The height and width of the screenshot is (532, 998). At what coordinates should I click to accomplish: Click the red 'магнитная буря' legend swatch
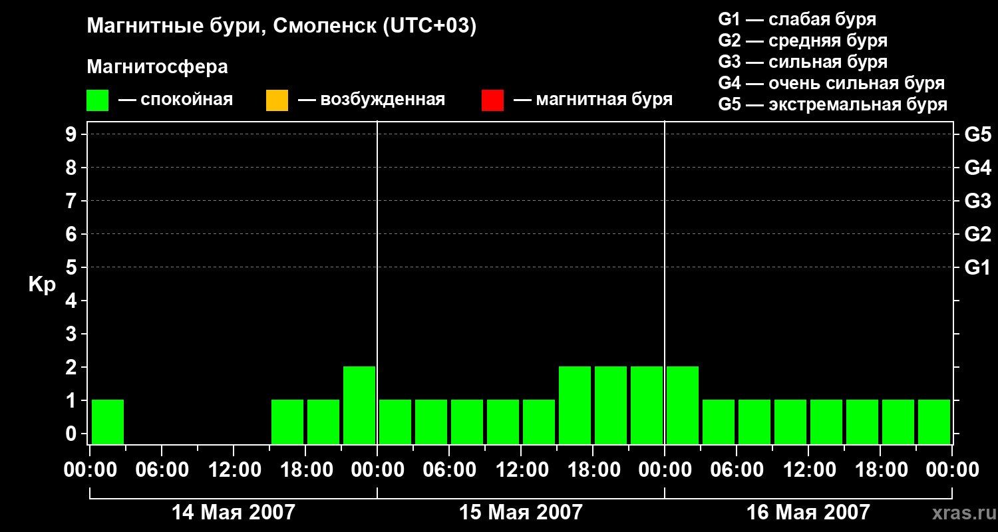[x=492, y=100]
